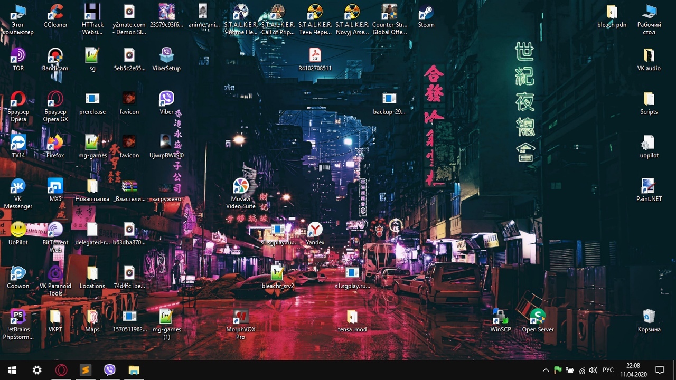Expand the hidden system tray icons

coord(546,370)
